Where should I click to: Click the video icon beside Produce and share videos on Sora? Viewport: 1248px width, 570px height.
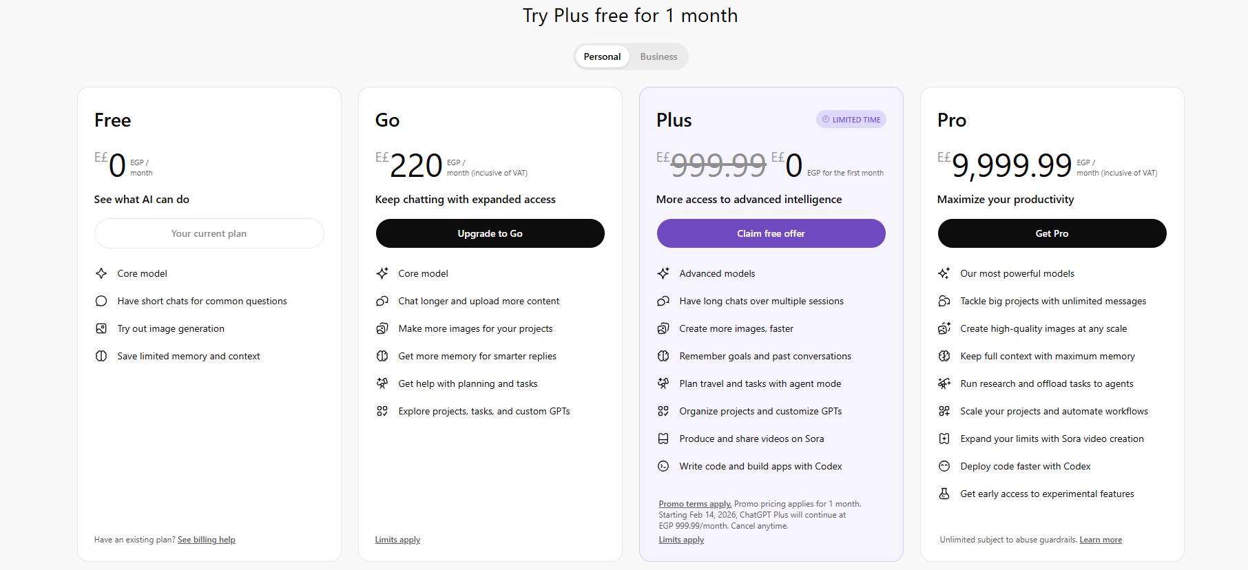(663, 439)
